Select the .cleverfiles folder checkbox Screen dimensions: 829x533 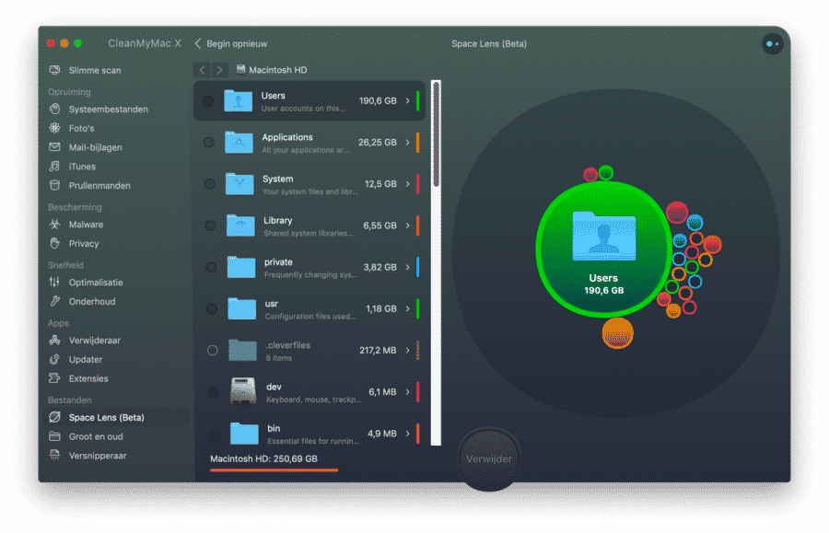pos(213,350)
